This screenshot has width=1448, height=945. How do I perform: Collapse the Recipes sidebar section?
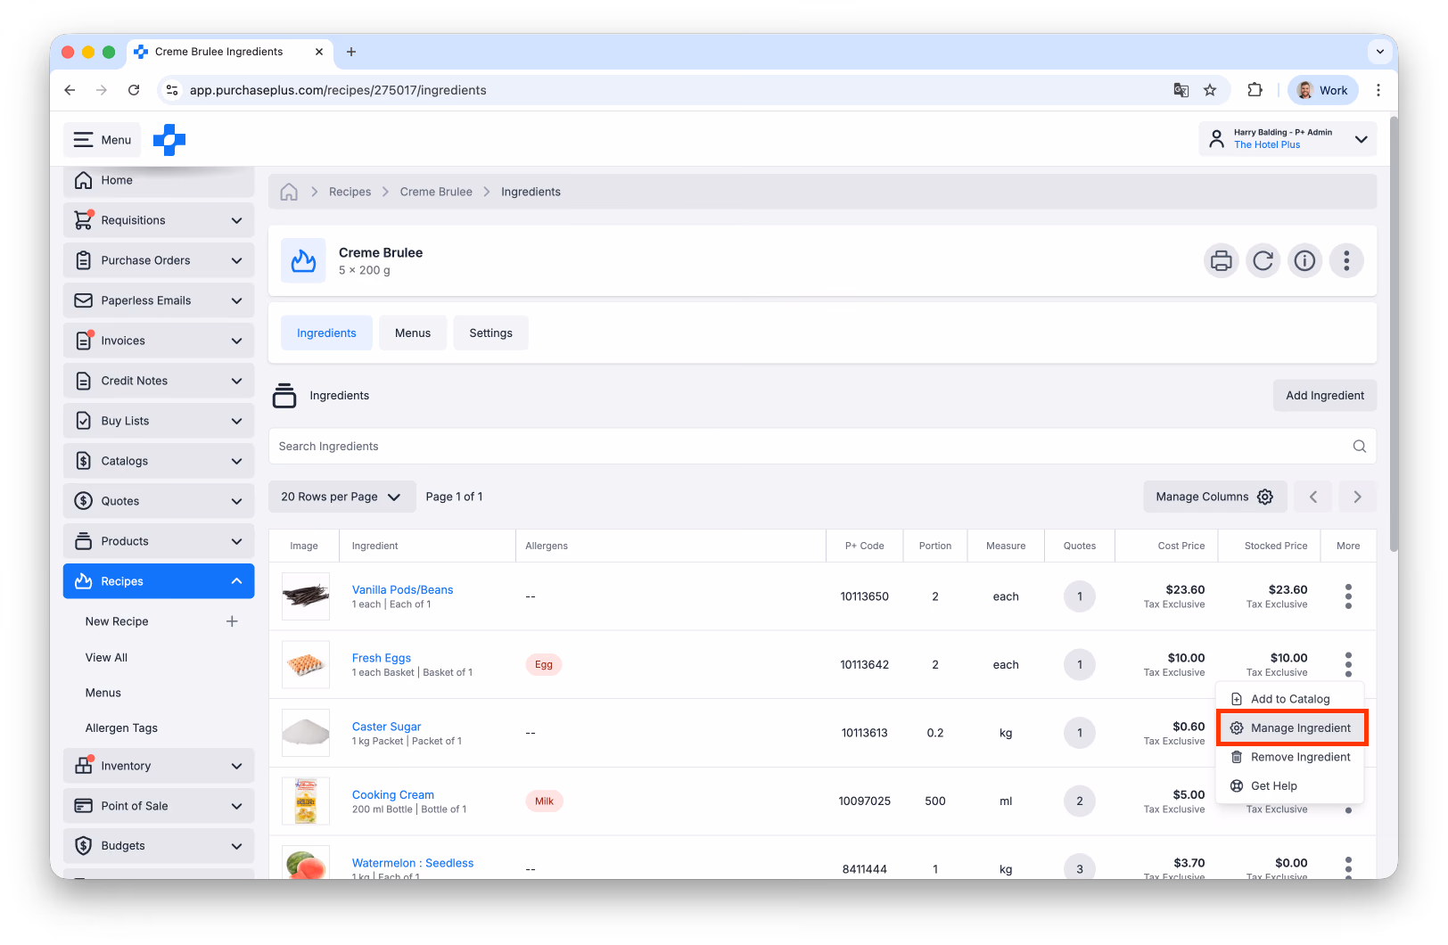(x=159, y=581)
